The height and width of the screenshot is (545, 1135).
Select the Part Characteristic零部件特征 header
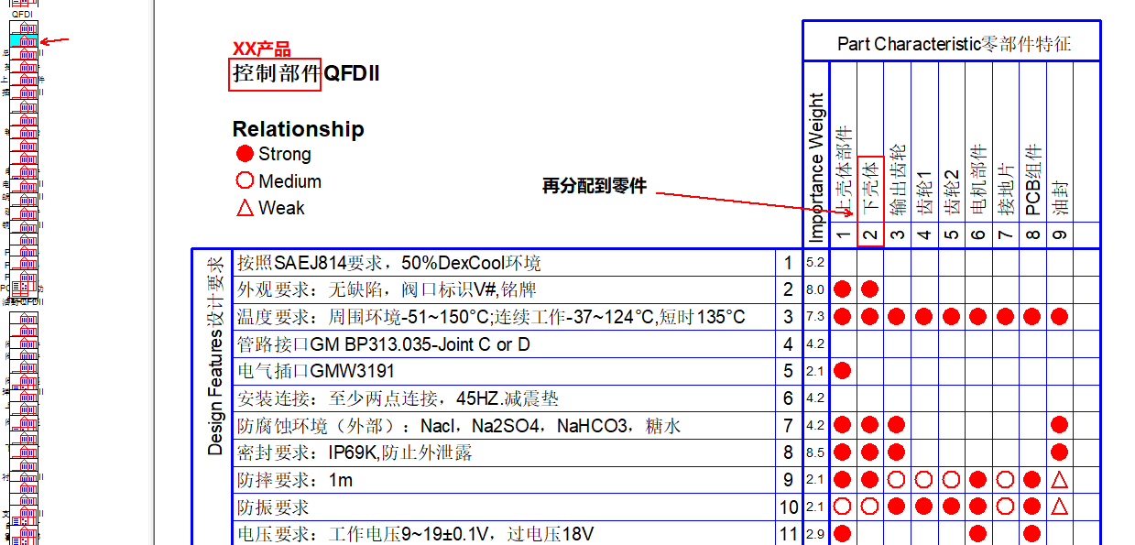tap(954, 43)
